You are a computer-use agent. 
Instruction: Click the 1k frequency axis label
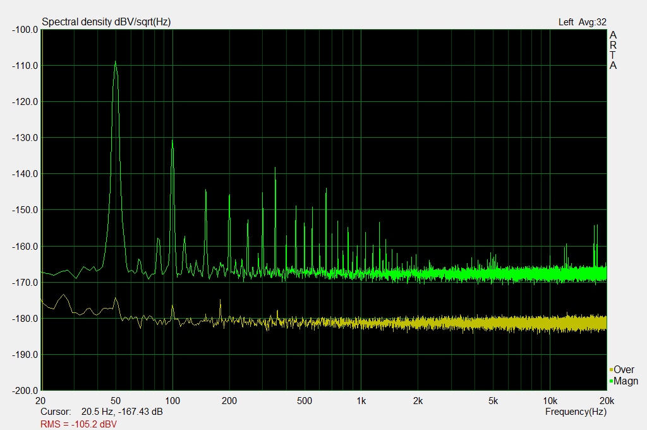361,401
